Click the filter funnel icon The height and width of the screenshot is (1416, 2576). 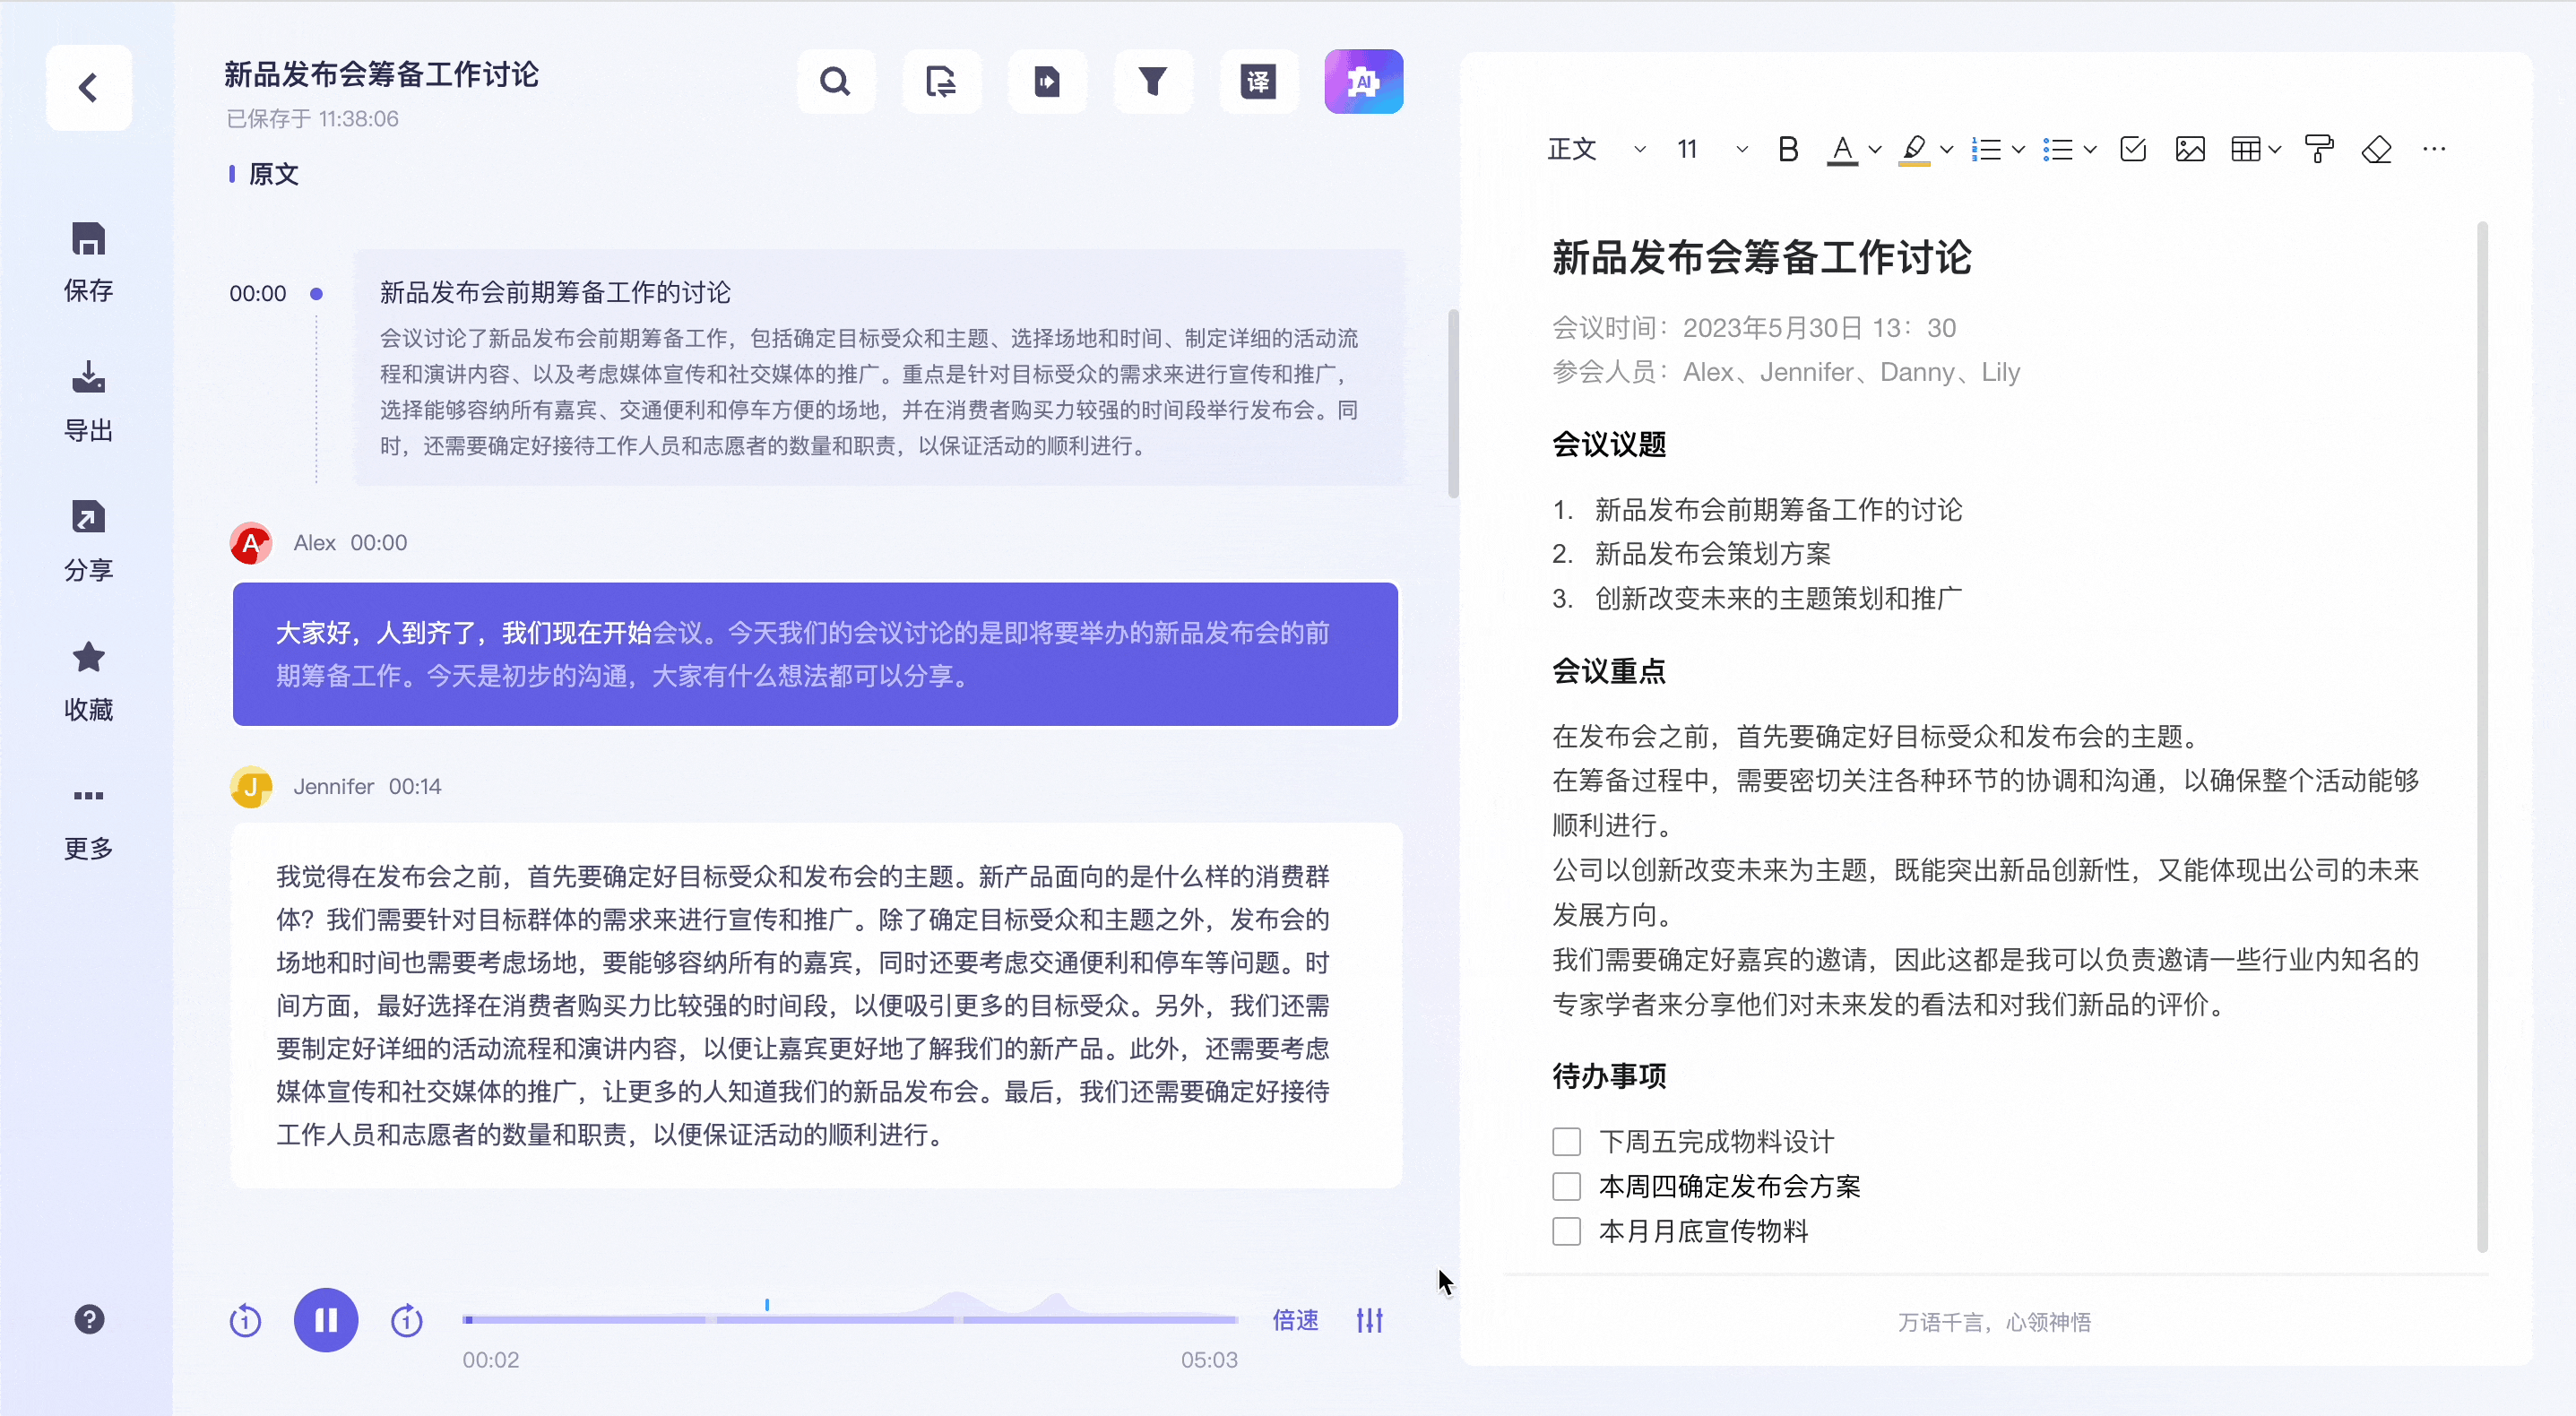click(1152, 81)
